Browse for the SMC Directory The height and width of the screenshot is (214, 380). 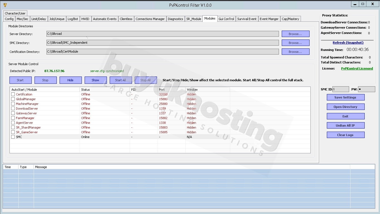click(295, 43)
